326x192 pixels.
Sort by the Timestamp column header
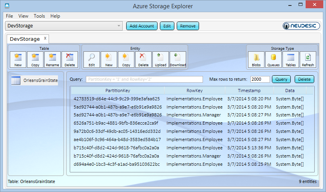click(249, 90)
